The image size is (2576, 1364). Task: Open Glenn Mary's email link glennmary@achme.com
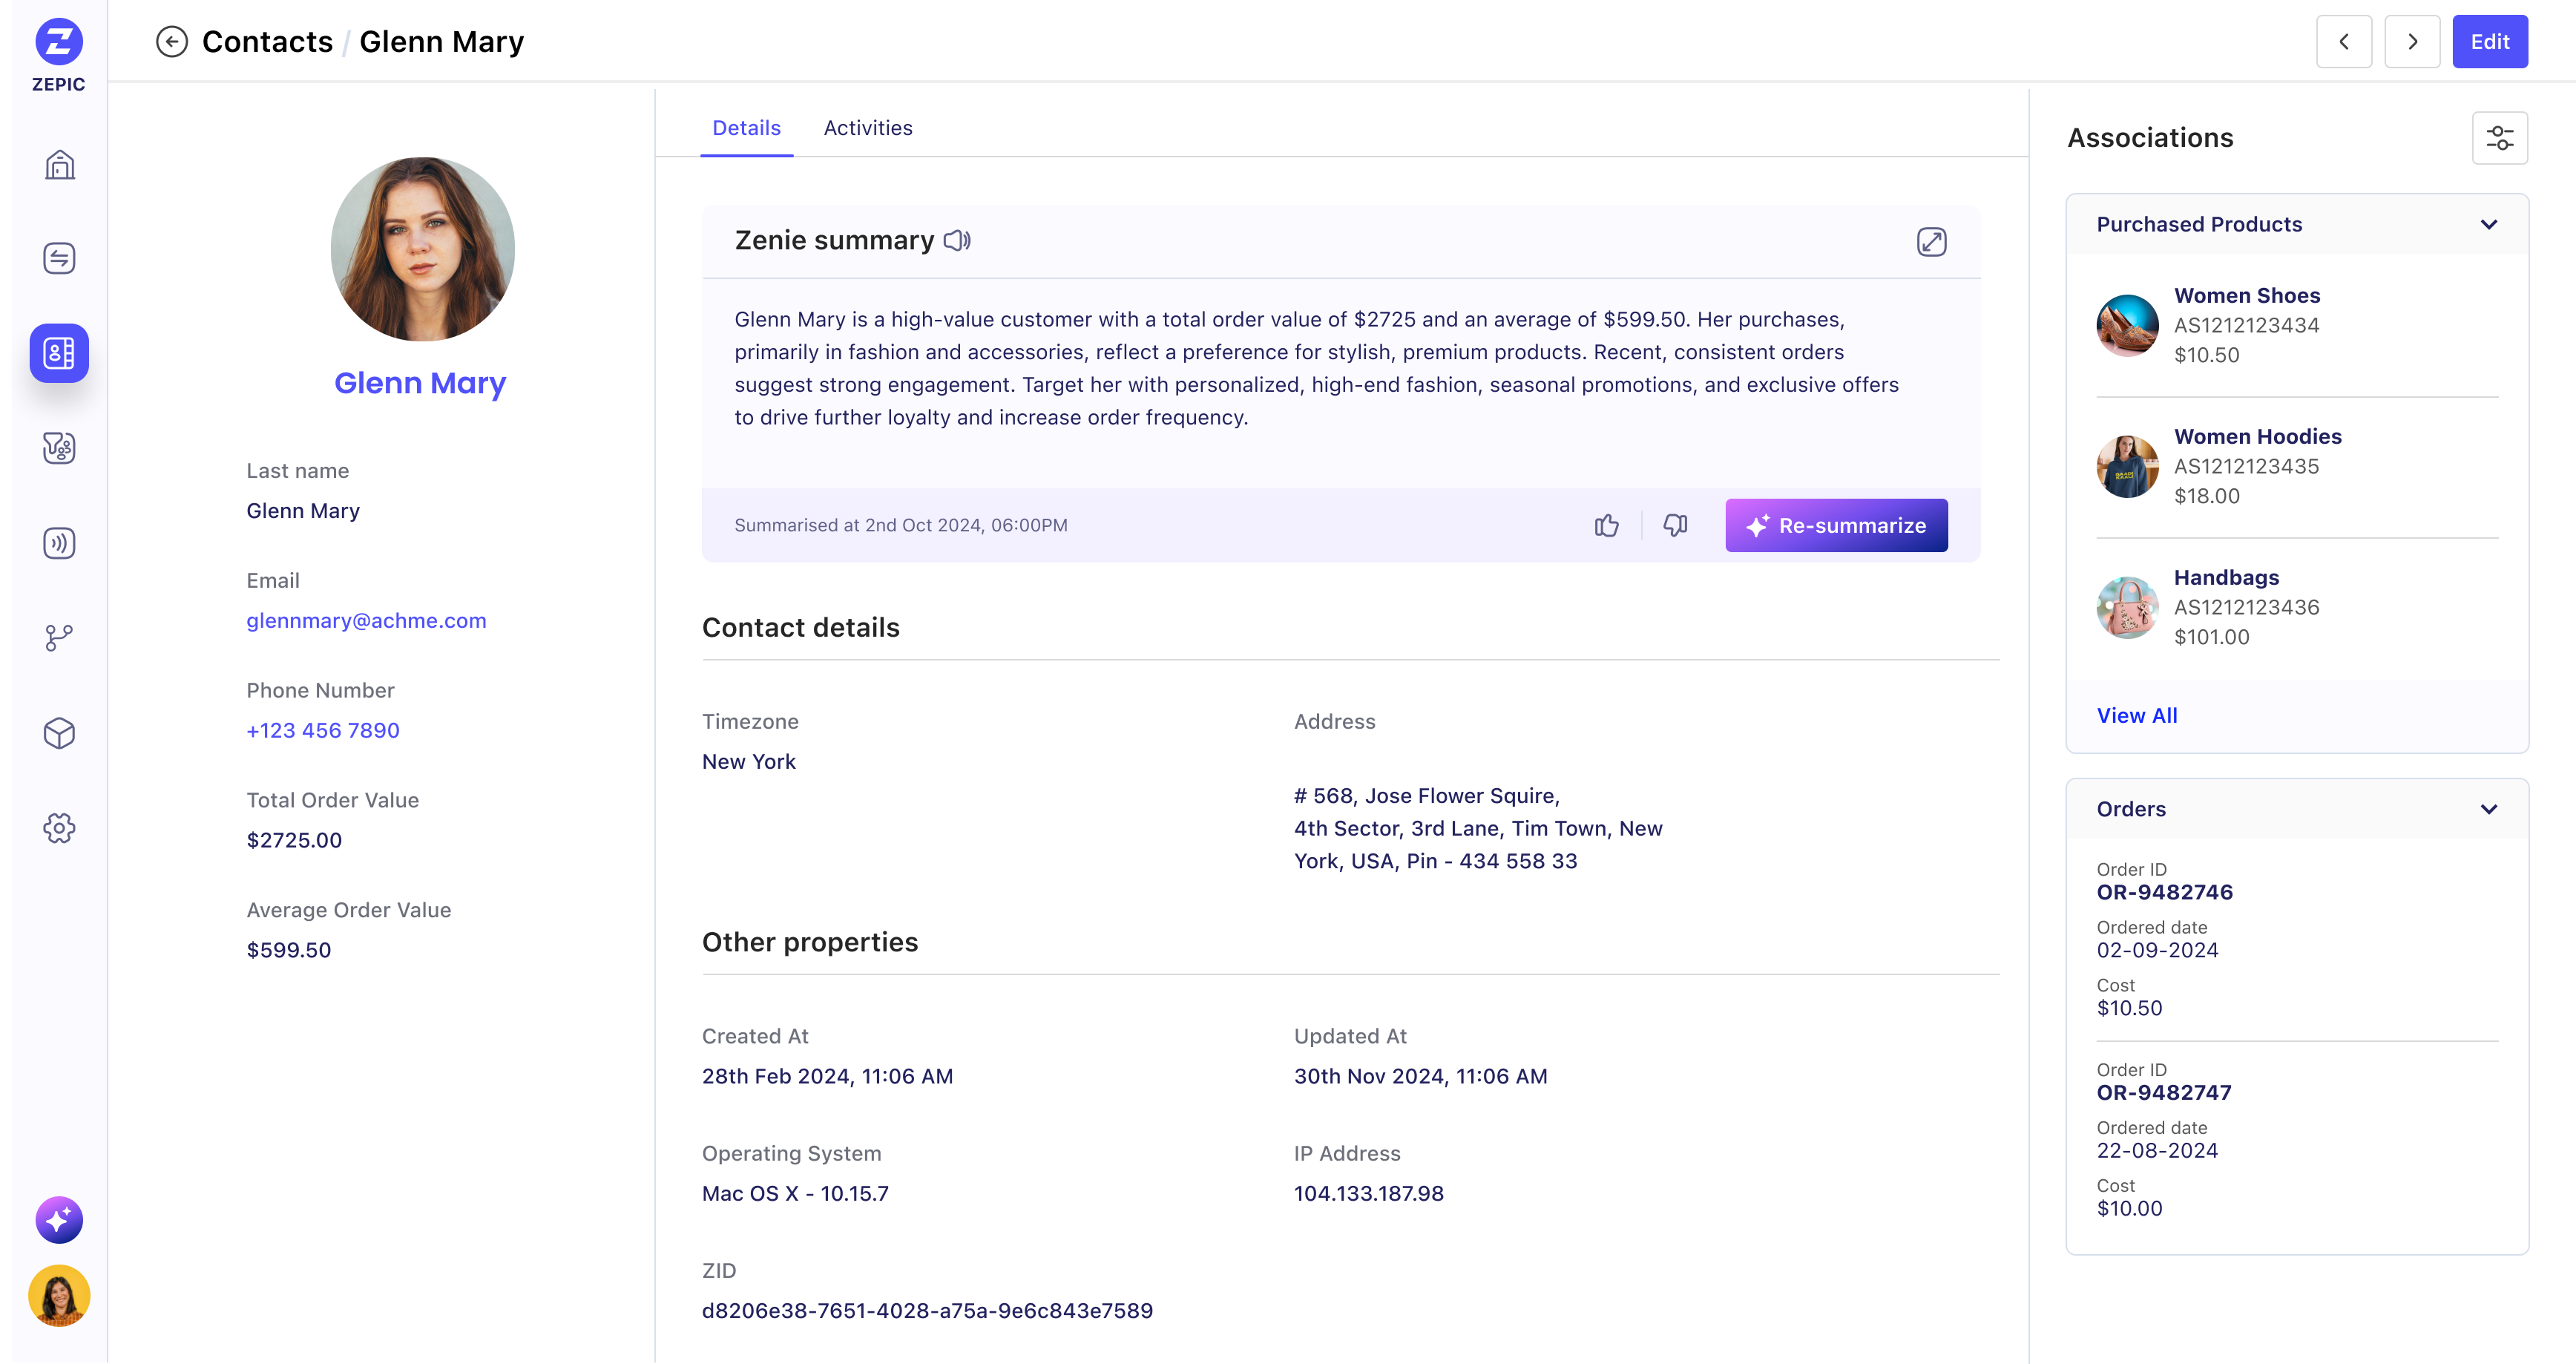click(x=366, y=620)
